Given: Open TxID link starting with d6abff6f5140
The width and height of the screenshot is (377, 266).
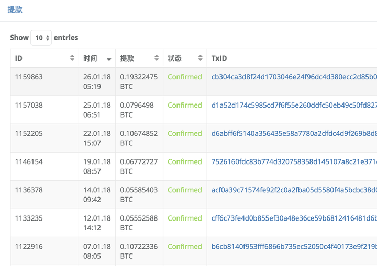Looking at the screenshot, I should pyautogui.click(x=294, y=133).
